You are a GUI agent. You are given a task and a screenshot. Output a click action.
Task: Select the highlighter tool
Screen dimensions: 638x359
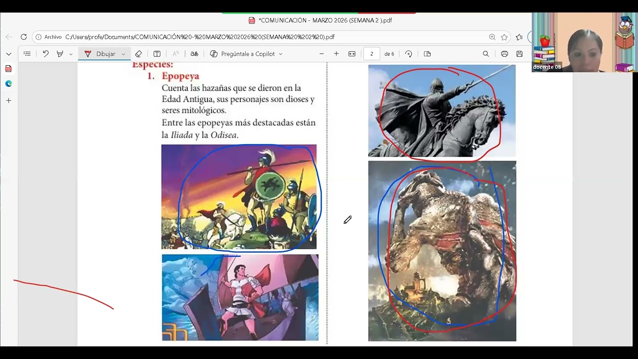pyautogui.click(x=60, y=54)
